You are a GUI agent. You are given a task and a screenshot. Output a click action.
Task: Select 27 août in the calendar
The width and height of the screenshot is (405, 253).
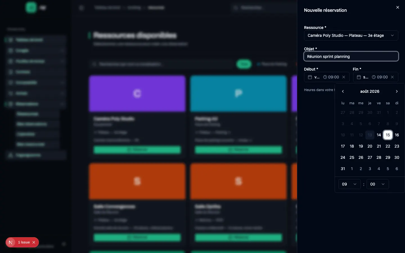point(370,157)
